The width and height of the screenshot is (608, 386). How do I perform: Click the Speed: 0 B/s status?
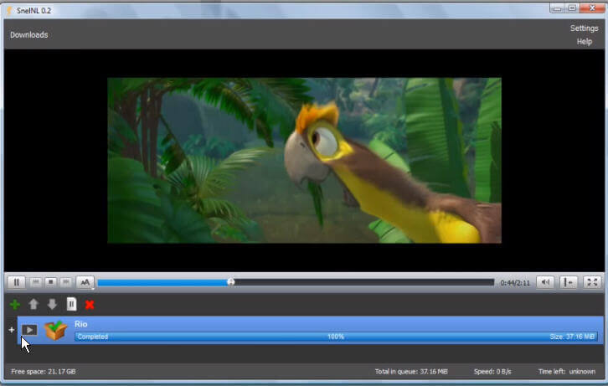coord(492,371)
